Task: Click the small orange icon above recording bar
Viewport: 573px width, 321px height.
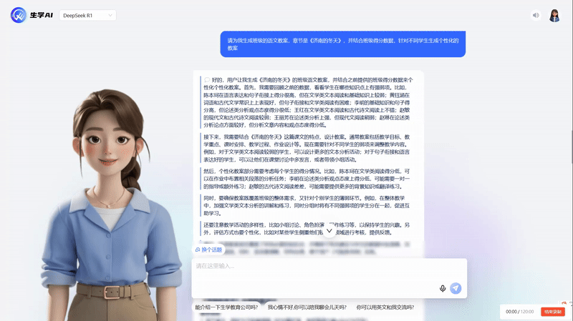Action: [x=564, y=302]
